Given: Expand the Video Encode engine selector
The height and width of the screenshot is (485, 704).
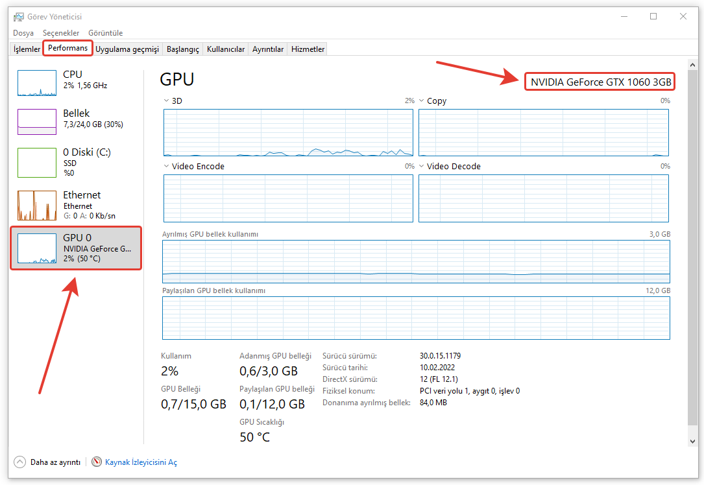Looking at the screenshot, I should [x=167, y=167].
